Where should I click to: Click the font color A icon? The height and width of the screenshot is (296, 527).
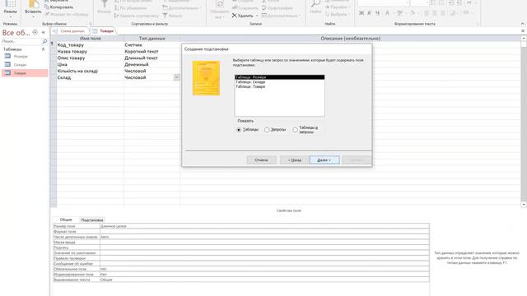[x=387, y=13]
